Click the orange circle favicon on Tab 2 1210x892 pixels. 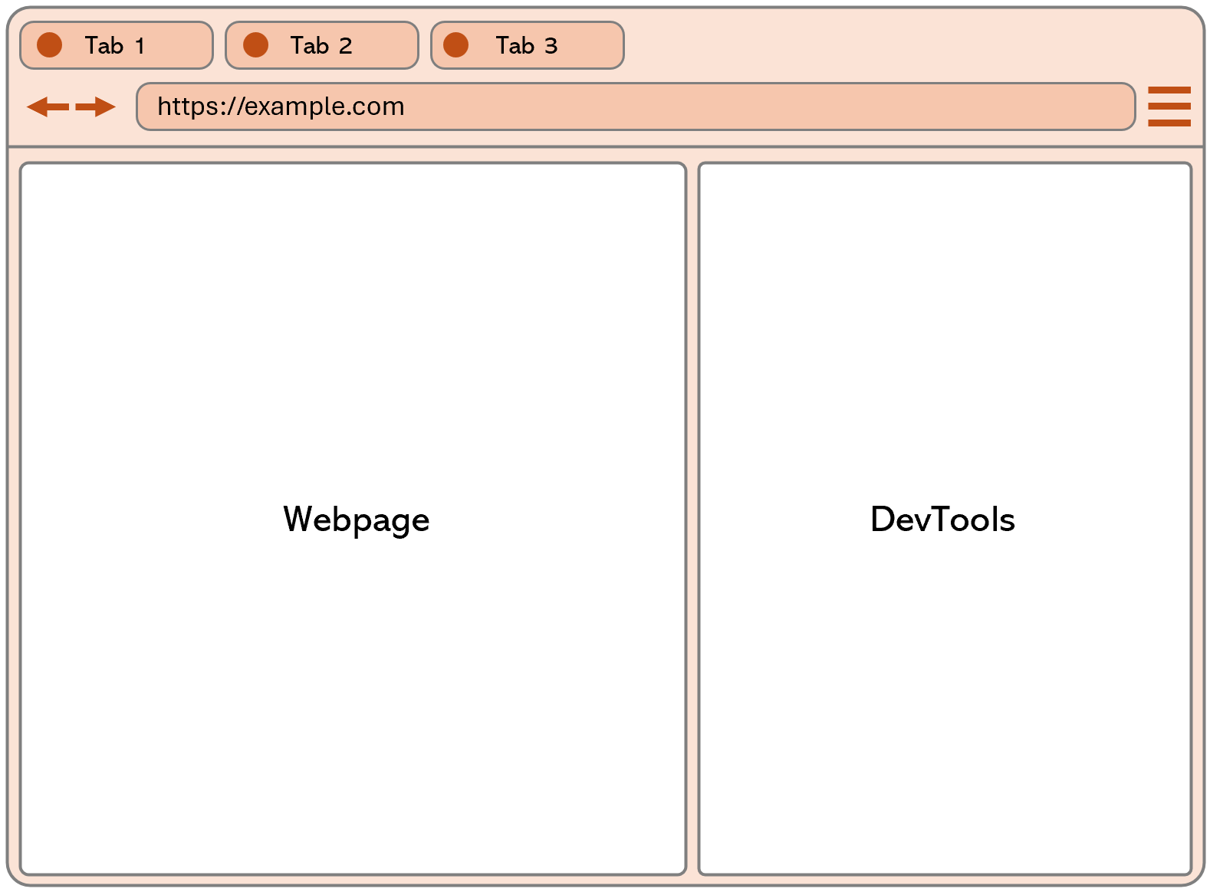(255, 45)
